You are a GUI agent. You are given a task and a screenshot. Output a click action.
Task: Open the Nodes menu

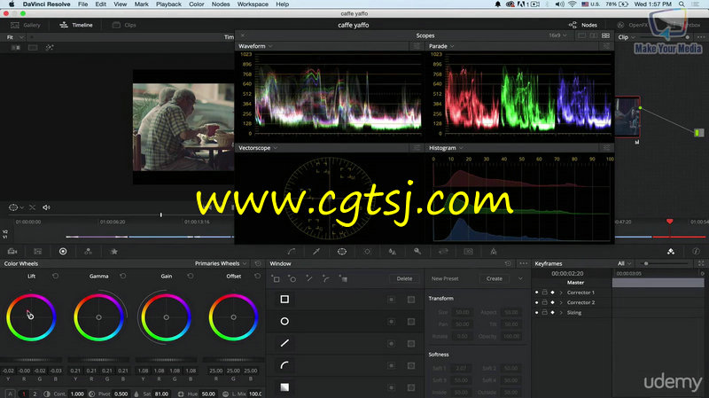point(221,4)
